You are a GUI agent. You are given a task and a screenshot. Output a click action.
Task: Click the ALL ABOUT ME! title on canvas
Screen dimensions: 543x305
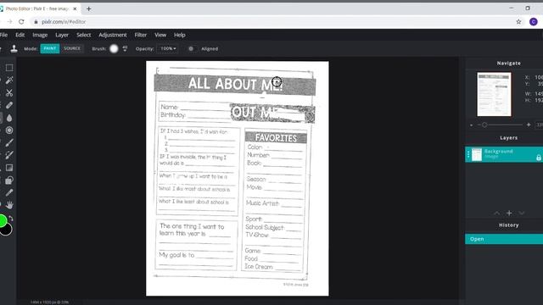(235, 84)
